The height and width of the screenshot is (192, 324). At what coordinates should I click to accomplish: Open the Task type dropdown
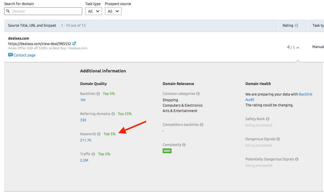click(x=93, y=11)
